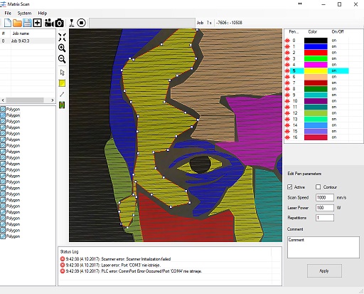The width and height of the screenshot is (364, 294).
Task: Toggle pen 10 on/off state
Action: tap(334, 101)
